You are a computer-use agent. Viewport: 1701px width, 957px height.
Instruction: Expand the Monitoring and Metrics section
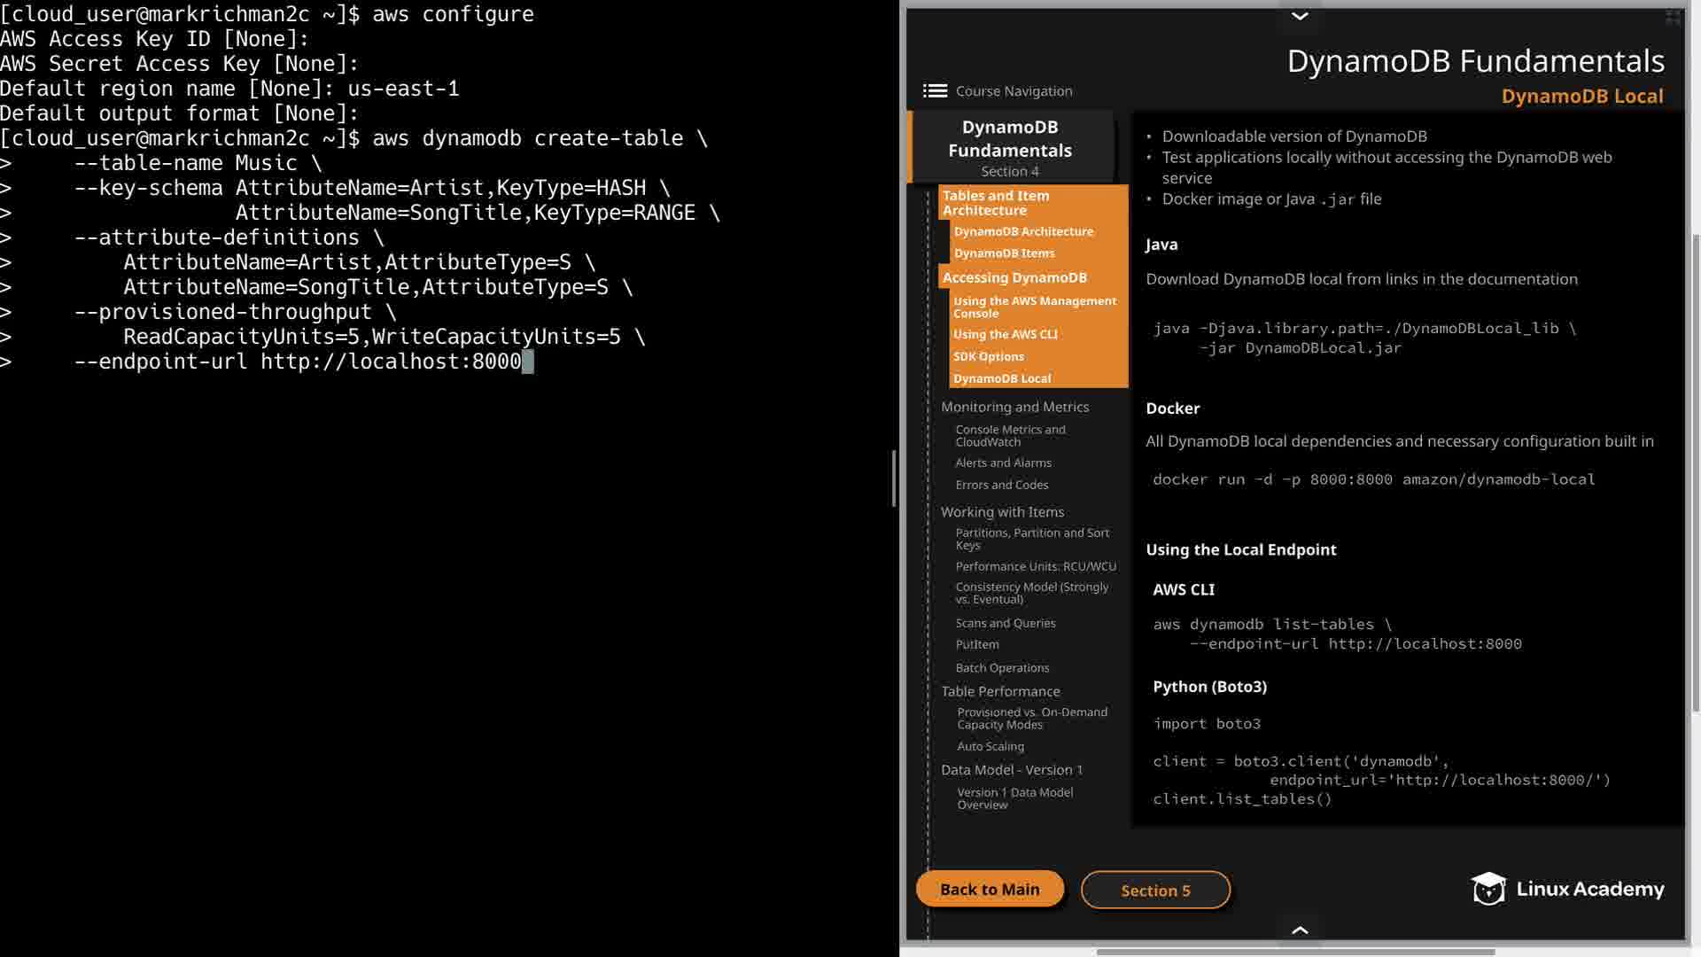click(x=1014, y=407)
